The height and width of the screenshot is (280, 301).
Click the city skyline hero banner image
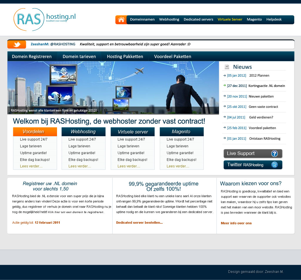coord(113,88)
